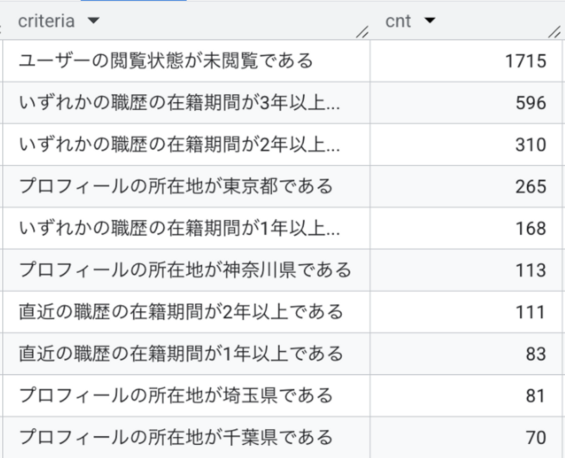Click the criteria column resize handle
Viewport: 565px width, 458px height.
pyautogui.click(x=362, y=32)
